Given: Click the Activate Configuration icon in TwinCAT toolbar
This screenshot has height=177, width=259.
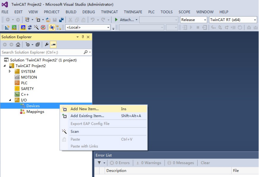Looking at the screenshot, I should (7, 27).
